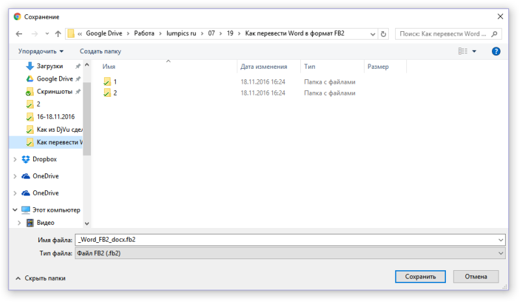Click the folder icon in address bar
This screenshot has width=520, height=302.
pyautogui.click(x=71, y=34)
